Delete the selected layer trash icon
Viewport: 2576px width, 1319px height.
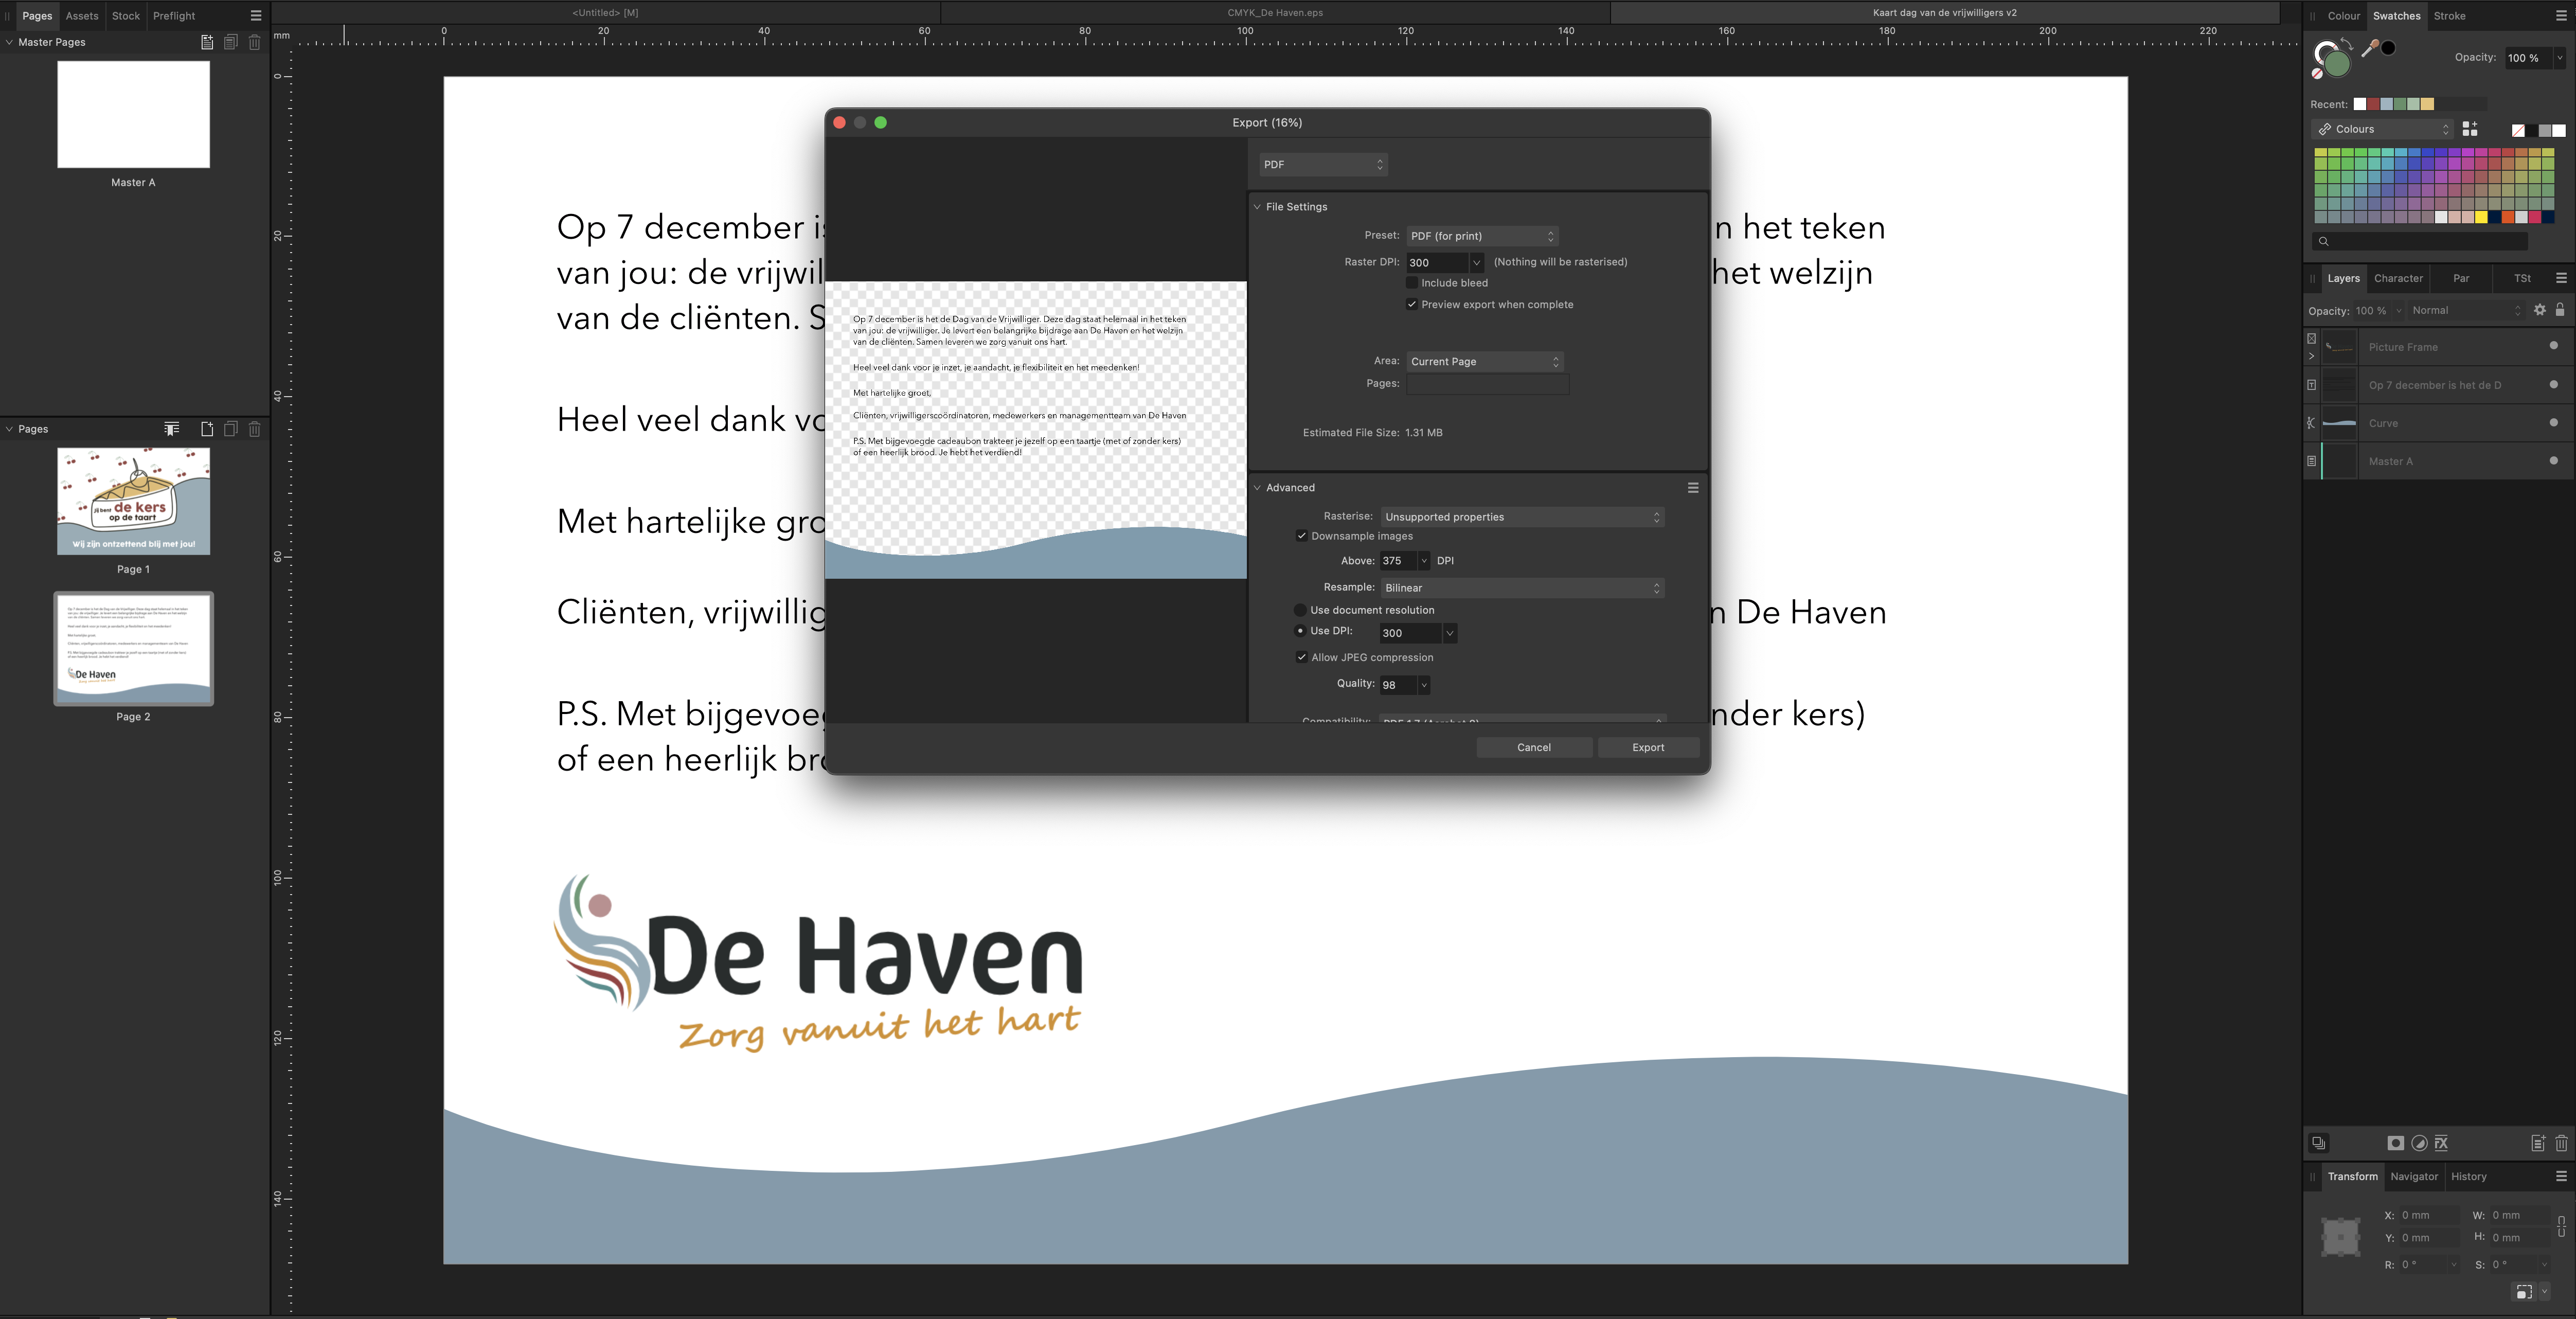(2561, 1143)
